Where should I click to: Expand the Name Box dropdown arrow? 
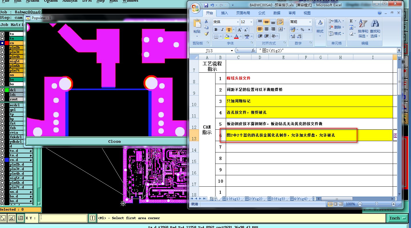click(x=232, y=51)
